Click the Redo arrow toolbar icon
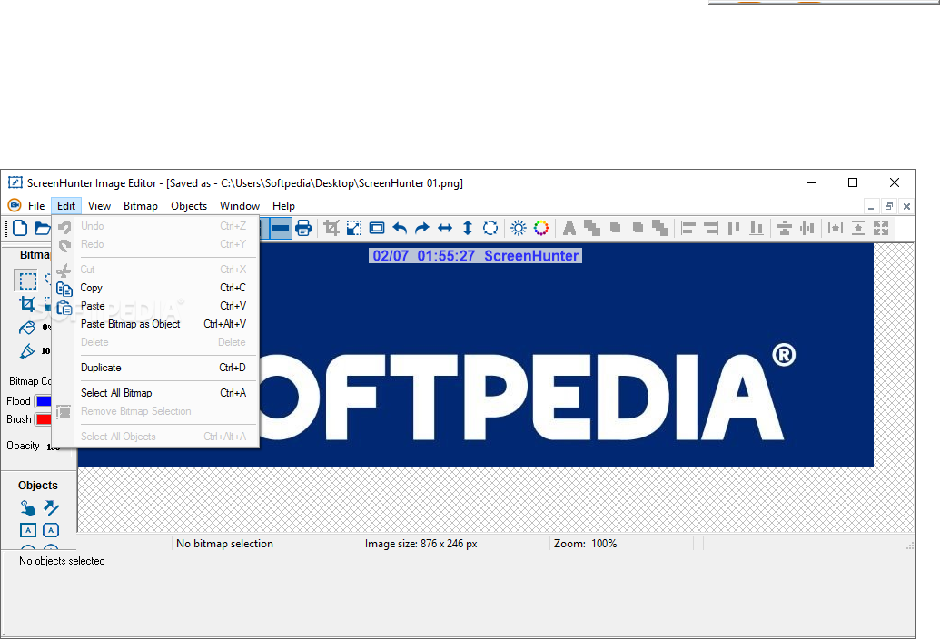Viewport: 940px width, 639px height. [422, 228]
